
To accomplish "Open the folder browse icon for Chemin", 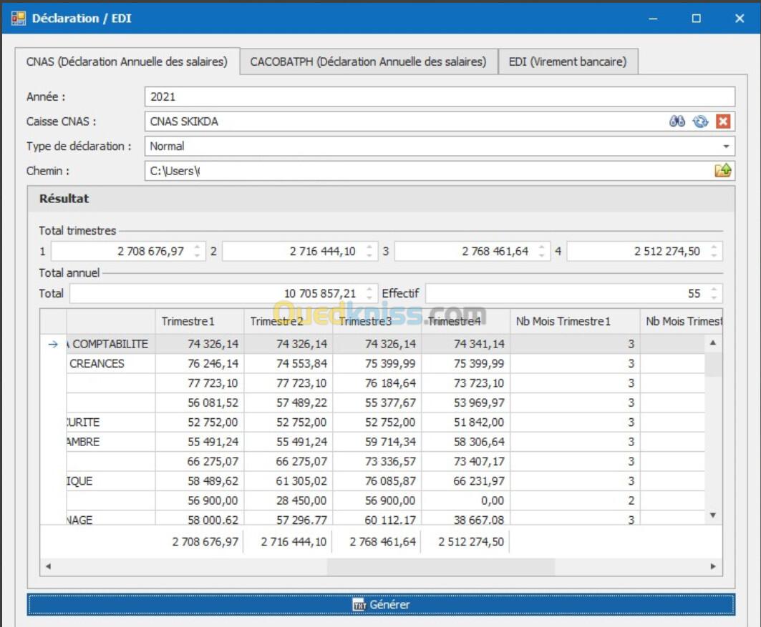I will tap(723, 171).
